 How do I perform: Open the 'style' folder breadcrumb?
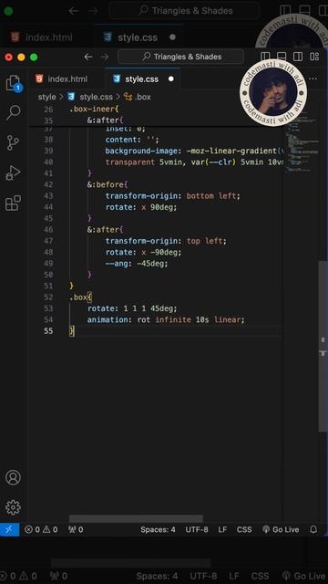46,97
